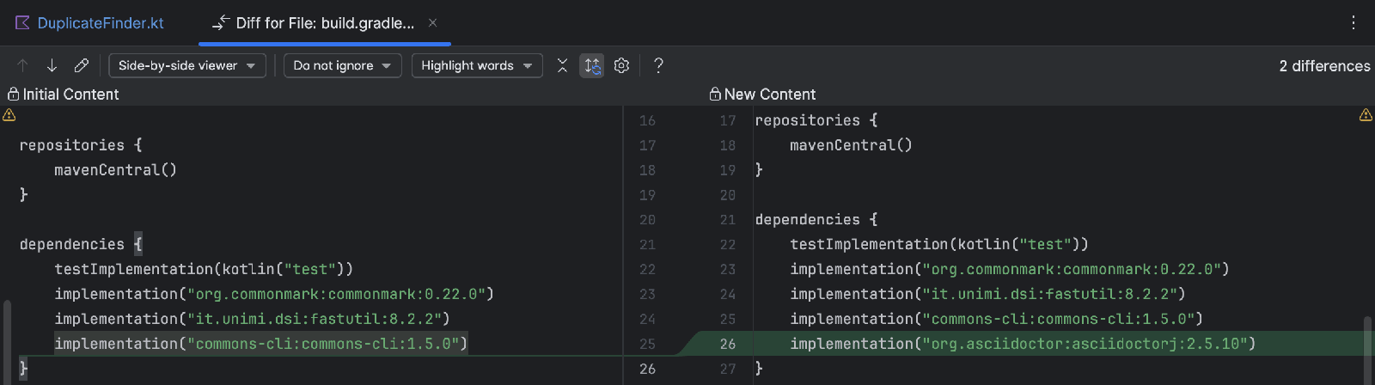This screenshot has width=1375, height=385.
Task: Click the 2 differences label
Action: click(x=1324, y=66)
